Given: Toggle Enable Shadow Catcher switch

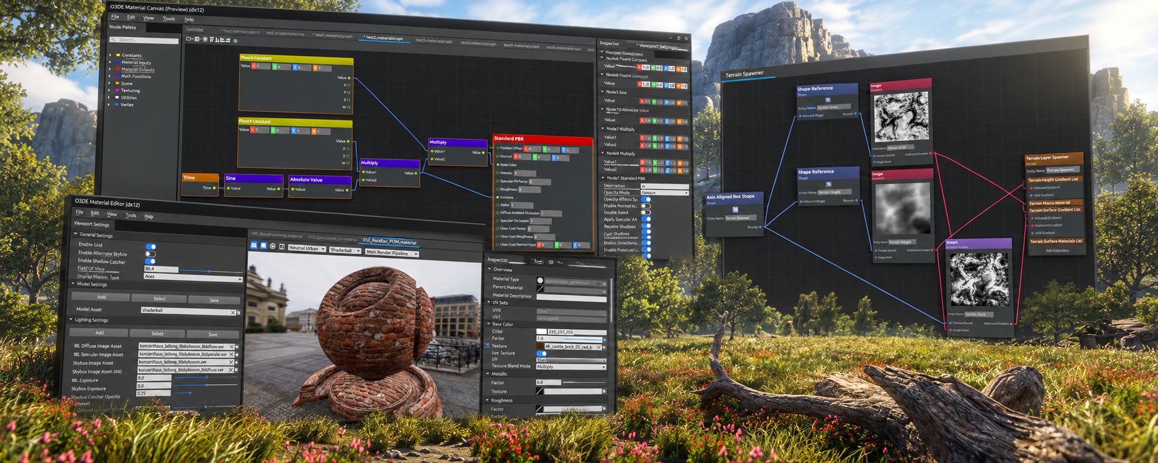Looking at the screenshot, I should point(151,262).
